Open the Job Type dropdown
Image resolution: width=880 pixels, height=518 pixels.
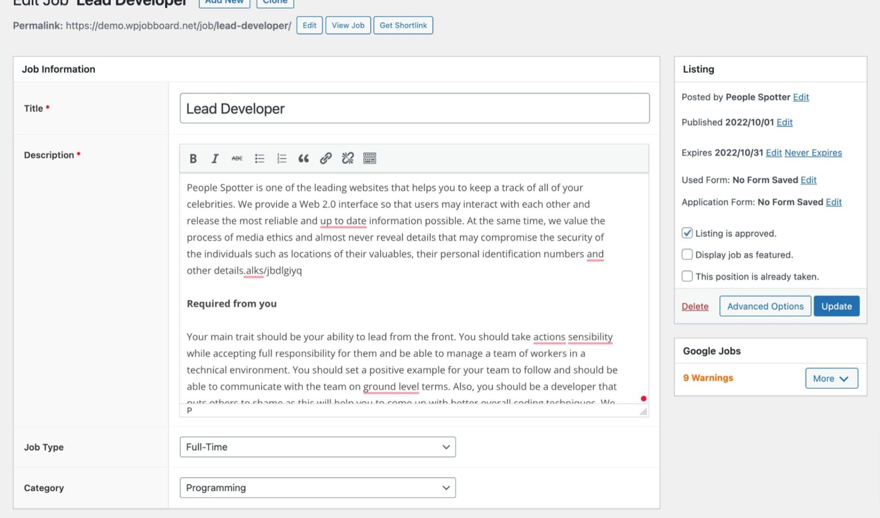(x=318, y=447)
